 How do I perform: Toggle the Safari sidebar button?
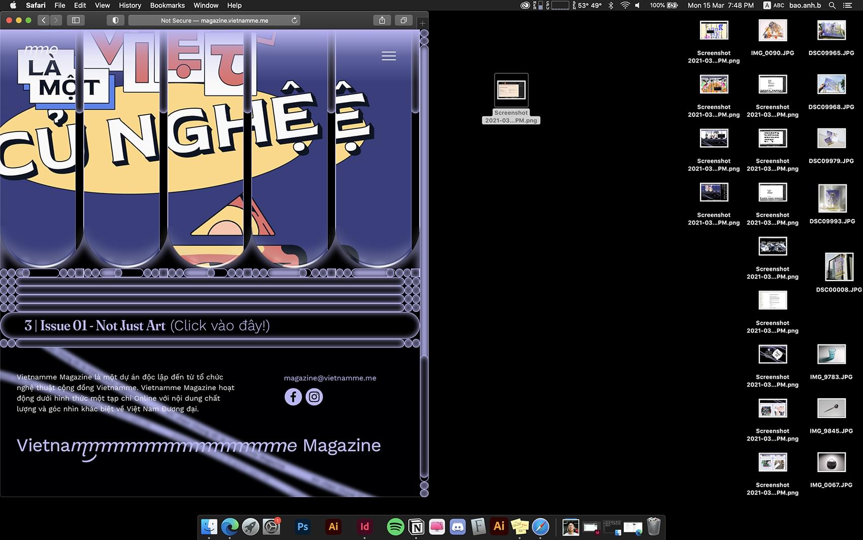click(76, 20)
